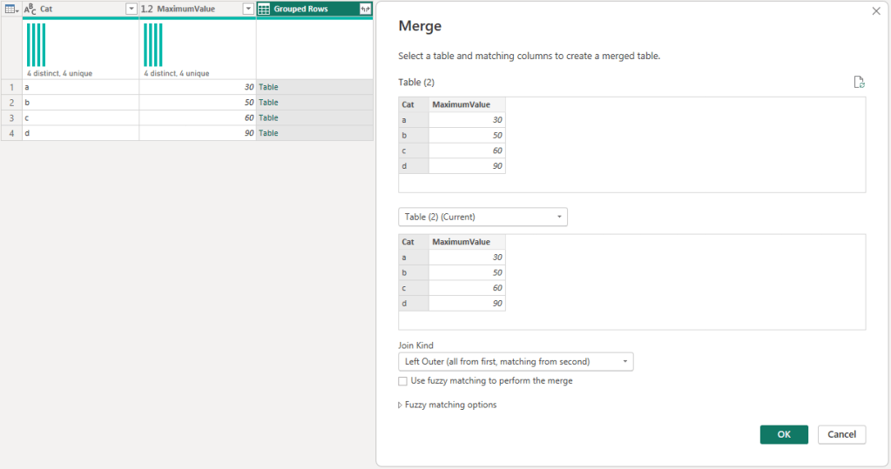Cancel the Merge dialog

coord(841,434)
